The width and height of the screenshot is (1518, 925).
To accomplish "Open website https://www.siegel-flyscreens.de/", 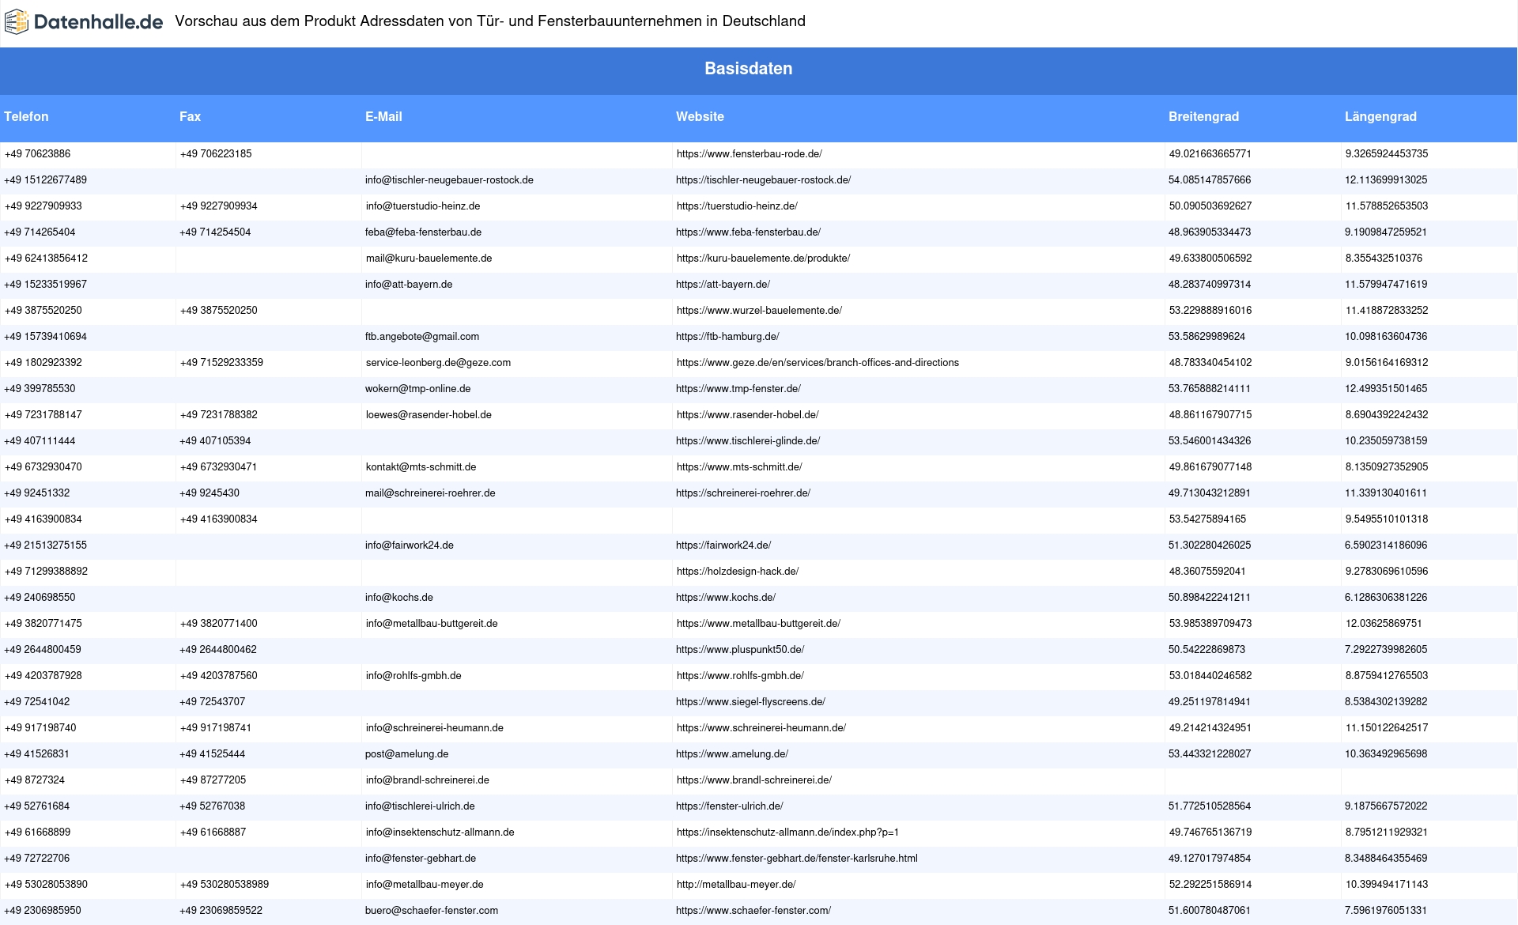I will pyautogui.click(x=750, y=702).
